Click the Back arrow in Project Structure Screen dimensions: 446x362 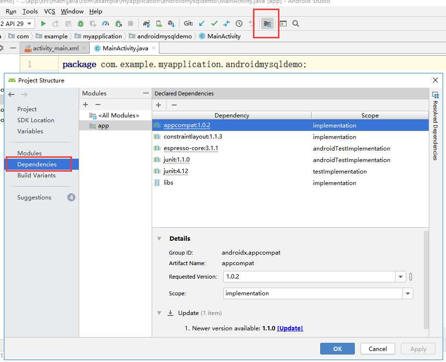click(12, 94)
